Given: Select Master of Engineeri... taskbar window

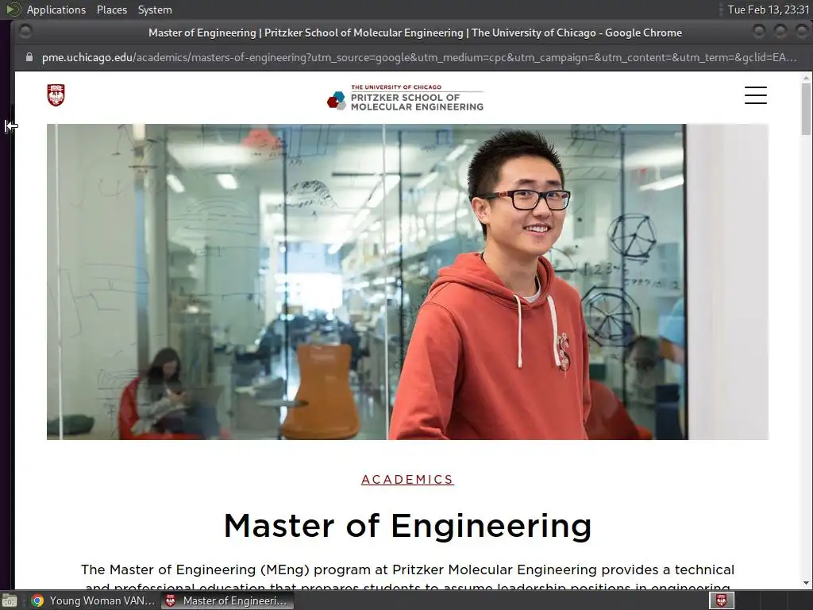Looking at the screenshot, I should point(227,600).
